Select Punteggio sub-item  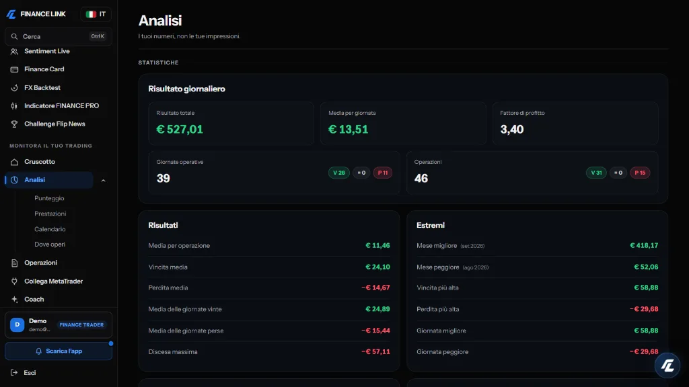tap(49, 198)
